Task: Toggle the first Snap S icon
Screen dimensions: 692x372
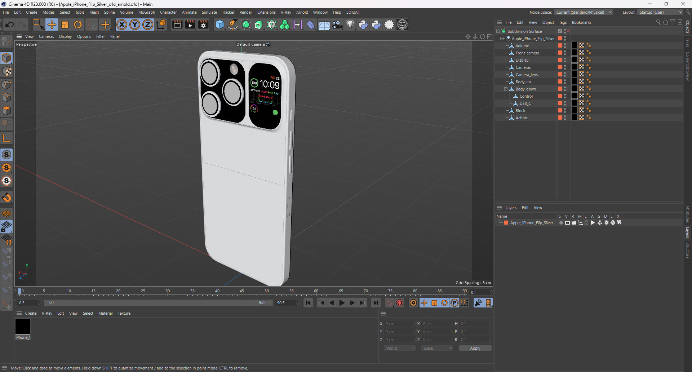Action: [6, 155]
